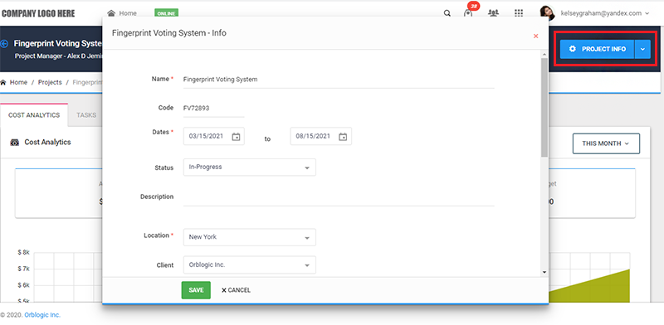Screen dimensions: 664x325
Task: Click Home in the breadcrumb
Action: tap(18, 83)
